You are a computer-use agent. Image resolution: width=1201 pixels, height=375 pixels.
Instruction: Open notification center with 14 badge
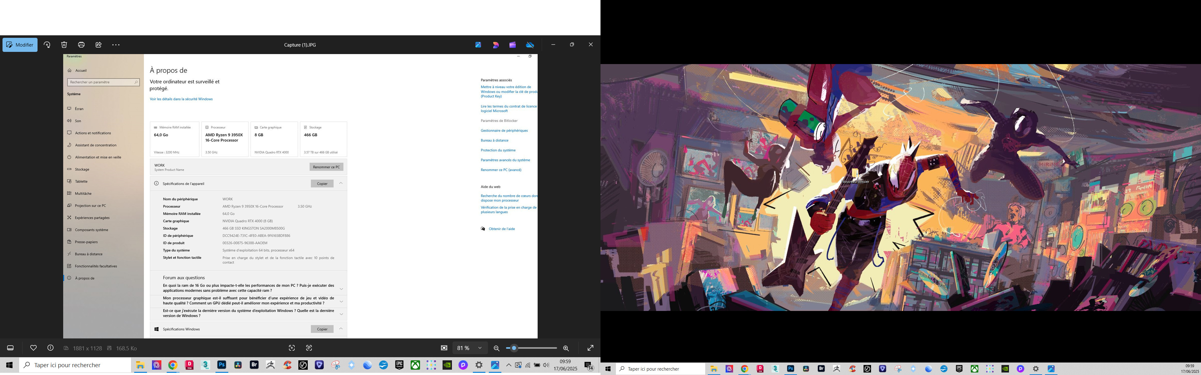pyautogui.click(x=589, y=366)
